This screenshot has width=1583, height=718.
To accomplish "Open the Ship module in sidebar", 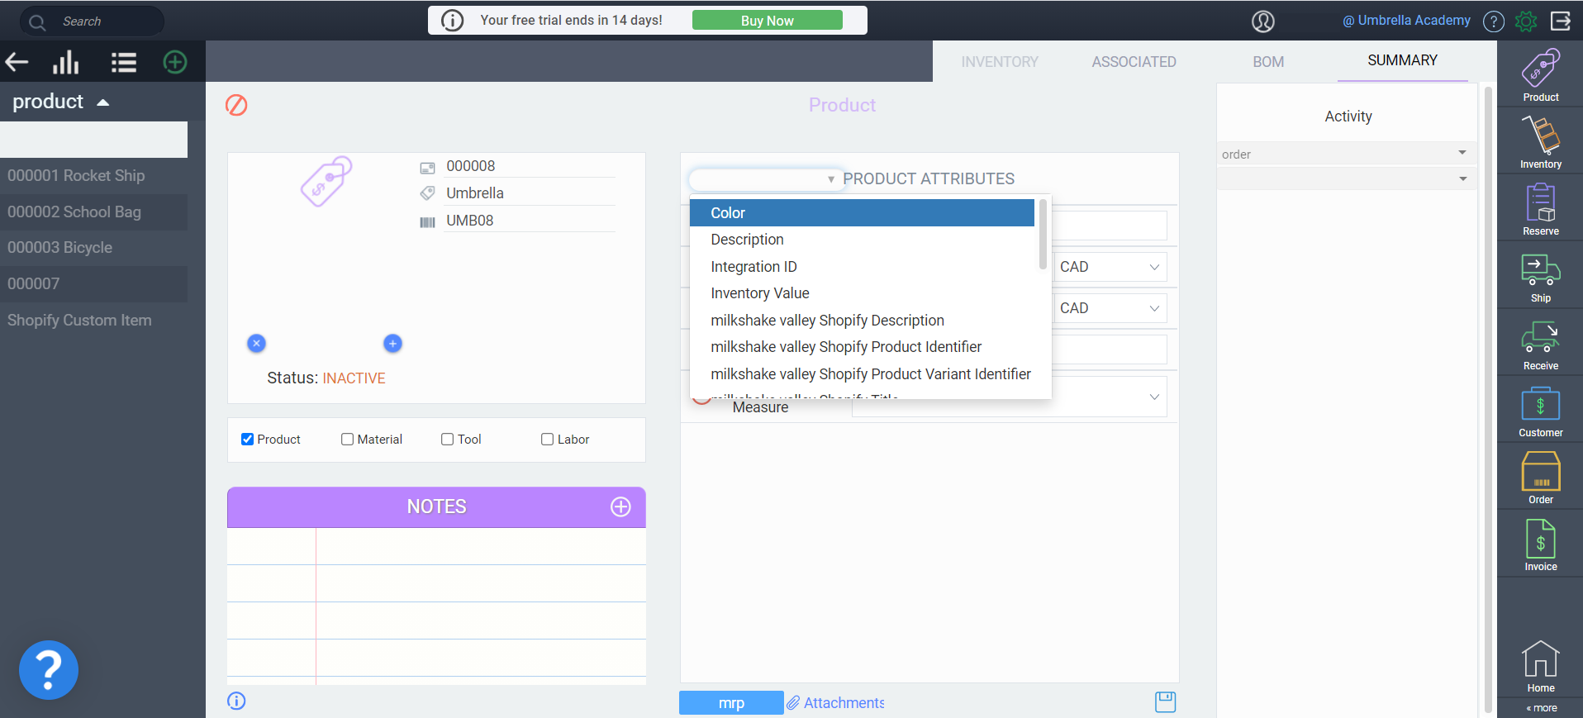I will [1541, 277].
